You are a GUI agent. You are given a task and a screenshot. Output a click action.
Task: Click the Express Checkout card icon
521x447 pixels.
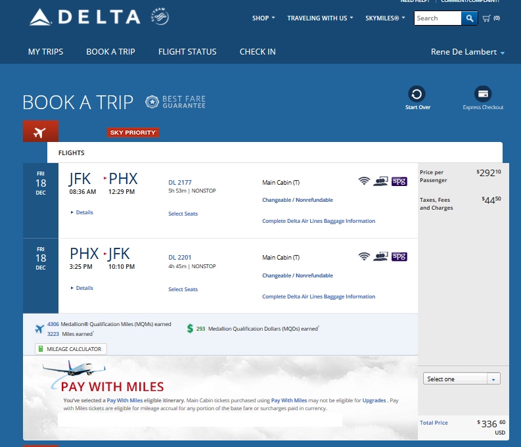click(483, 93)
